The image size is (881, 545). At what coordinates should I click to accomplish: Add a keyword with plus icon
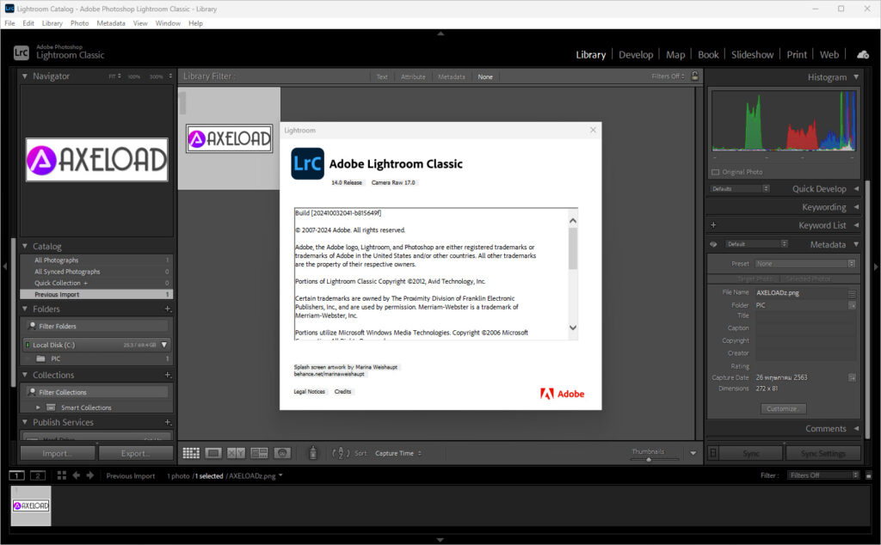pos(713,225)
